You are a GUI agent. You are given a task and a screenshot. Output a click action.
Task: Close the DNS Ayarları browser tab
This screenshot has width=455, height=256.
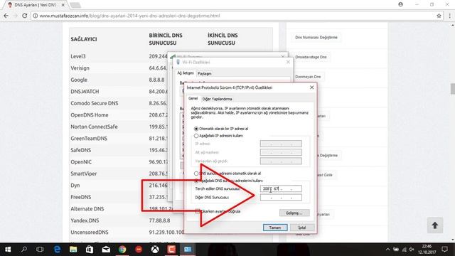63,5
